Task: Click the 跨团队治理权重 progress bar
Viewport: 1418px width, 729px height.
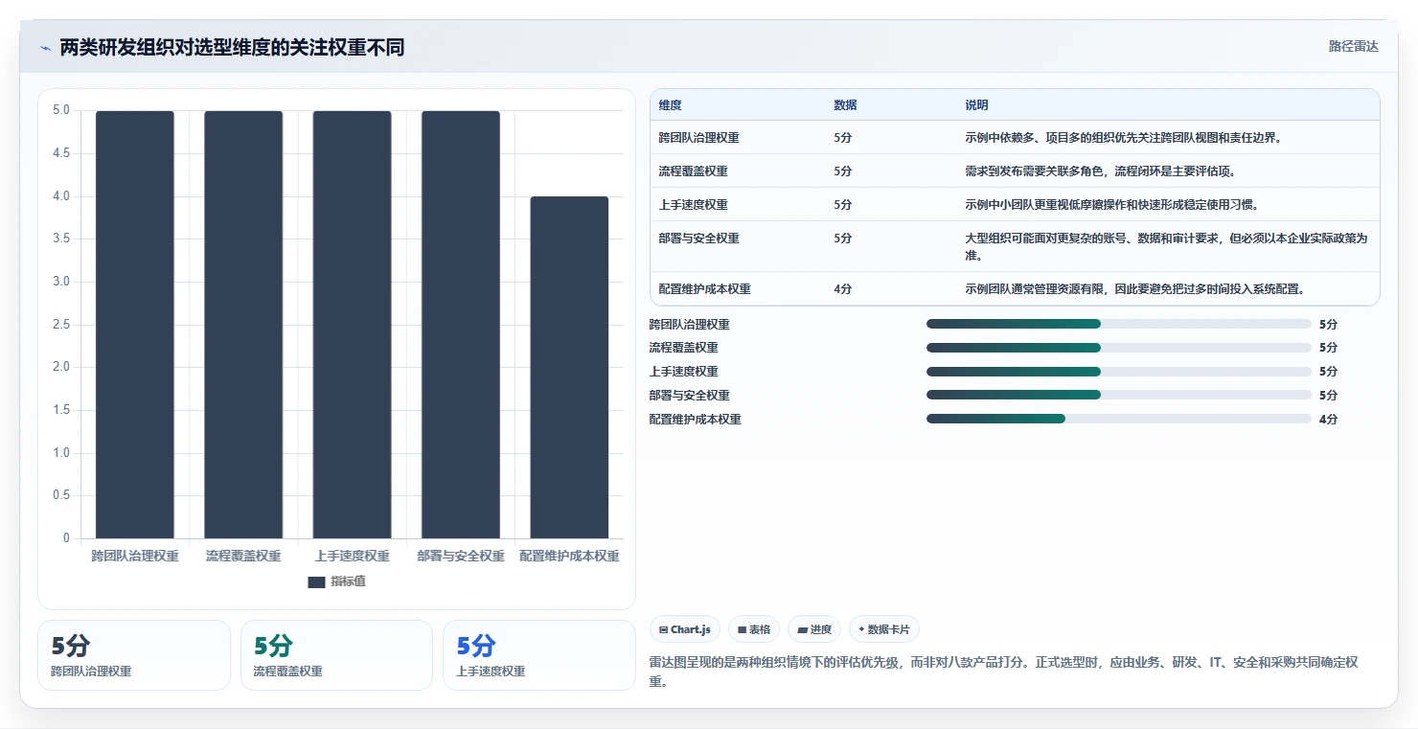Action: pyautogui.click(x=1118, y=324)
